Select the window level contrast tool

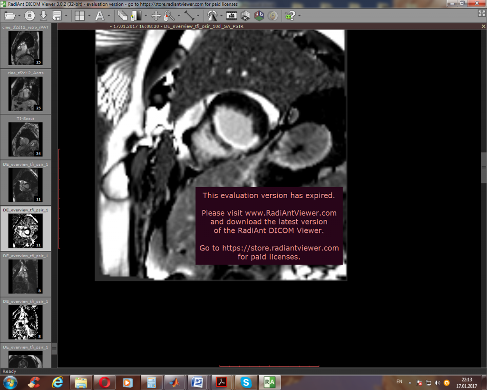136,16
